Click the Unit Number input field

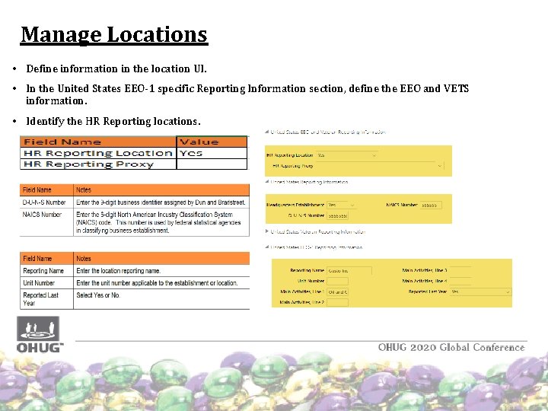tap(337, 281)
